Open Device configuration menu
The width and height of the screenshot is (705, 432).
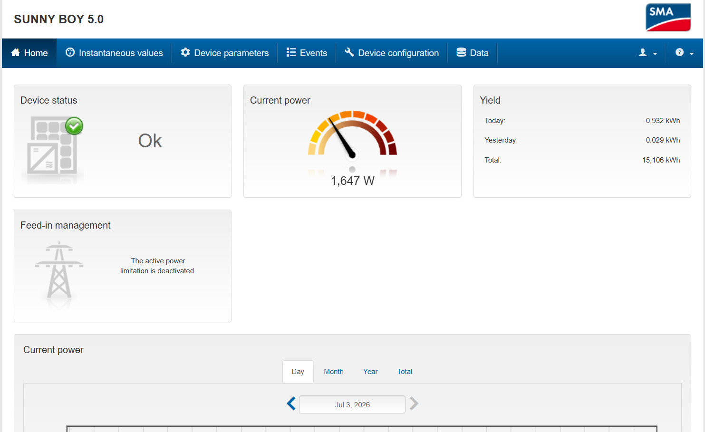[x=392, y=53]
